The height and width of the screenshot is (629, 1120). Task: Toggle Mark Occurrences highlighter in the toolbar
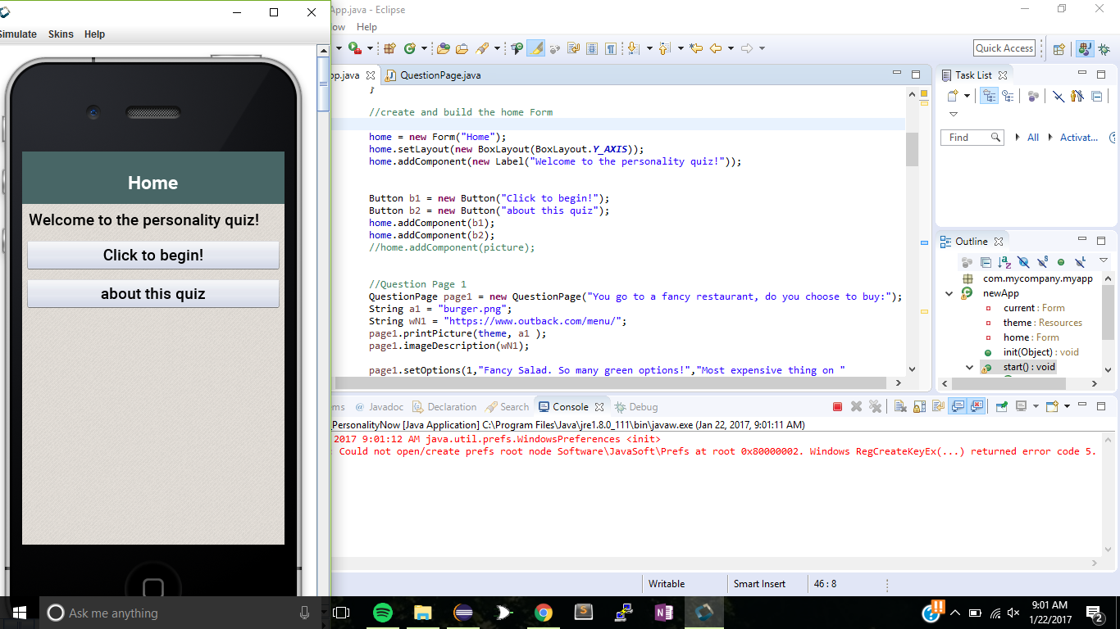coord(535,48)
